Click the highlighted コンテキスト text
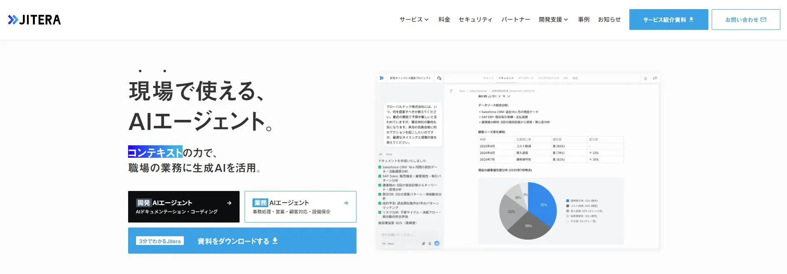 (x=155, y=152)
